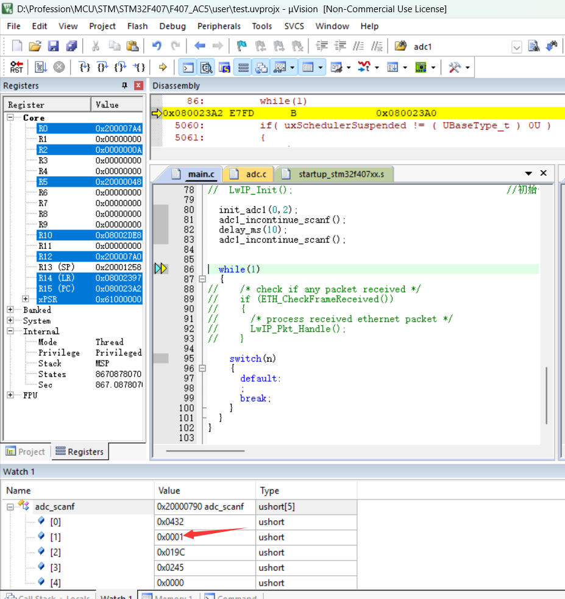Click the Save All icon
The width and height of the screenshot is (565, 599).
click(x=72, y=46)
